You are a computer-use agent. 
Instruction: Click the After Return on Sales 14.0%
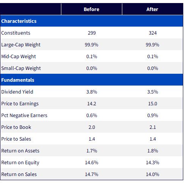(x=153, y=174)
